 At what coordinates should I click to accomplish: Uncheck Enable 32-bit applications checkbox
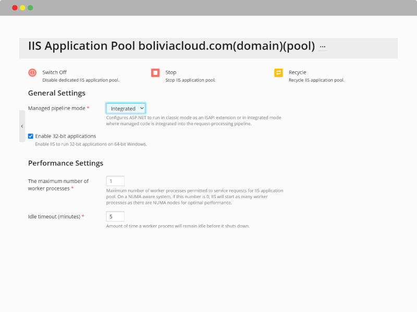pos(31,136)
